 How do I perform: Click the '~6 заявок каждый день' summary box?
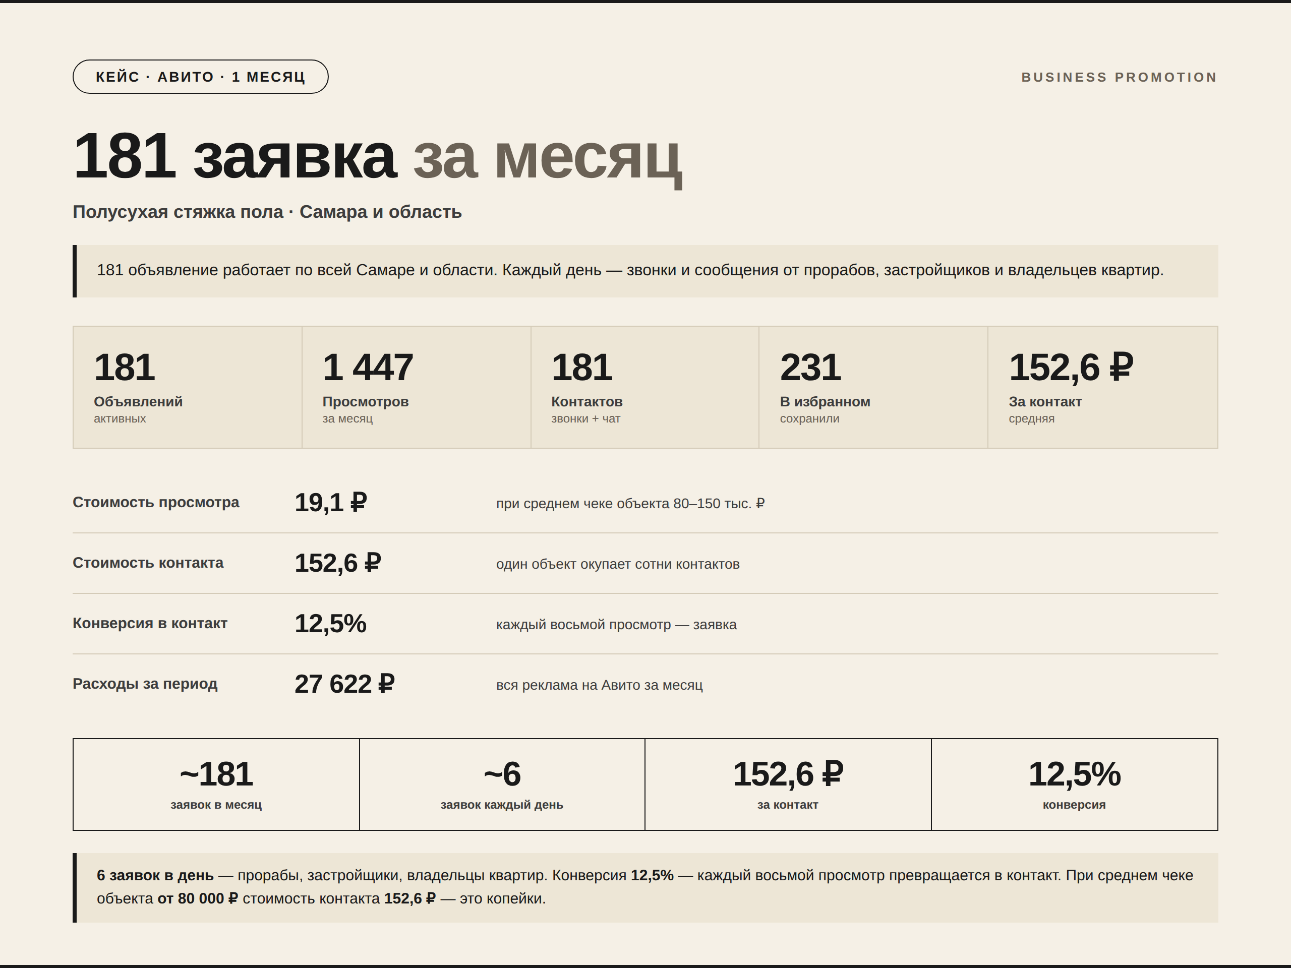click(x=502, y=784)
